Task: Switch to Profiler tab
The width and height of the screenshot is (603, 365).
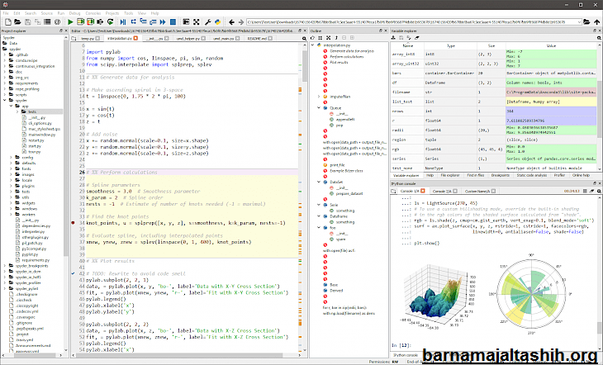Action: (x=559, y=175)
